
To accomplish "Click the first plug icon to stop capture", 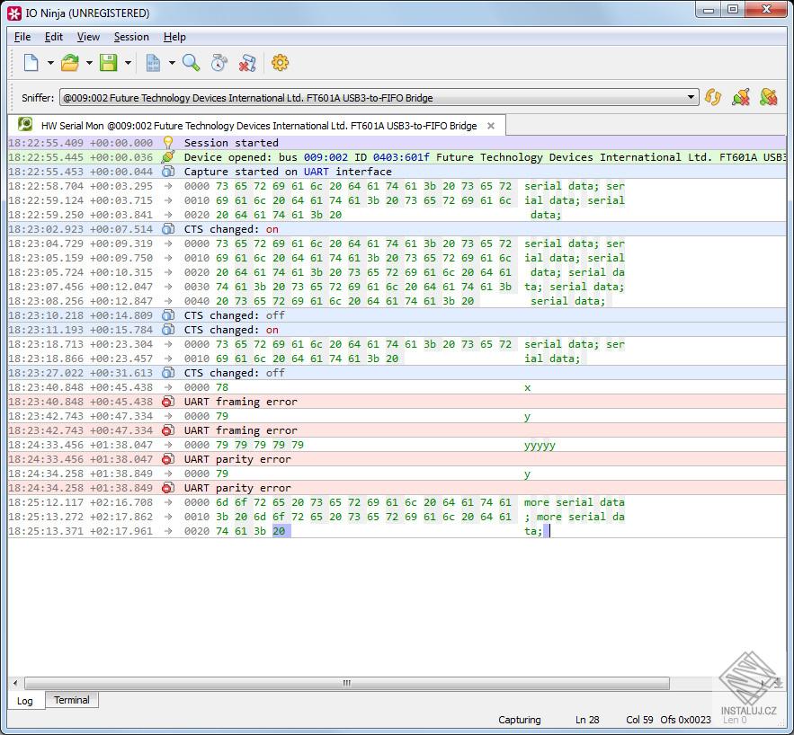I will click(x=741, y=97).
